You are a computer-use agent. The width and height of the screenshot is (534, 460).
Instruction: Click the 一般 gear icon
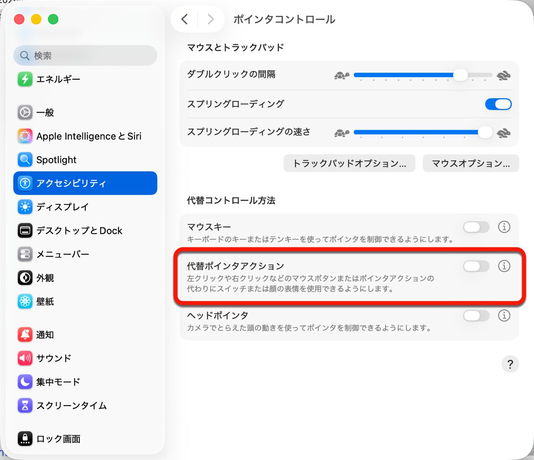pyautogui.click(x=25, y=112)
